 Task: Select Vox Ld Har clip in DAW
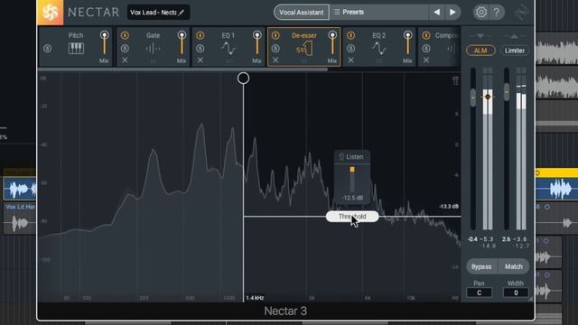coord(20,218)
